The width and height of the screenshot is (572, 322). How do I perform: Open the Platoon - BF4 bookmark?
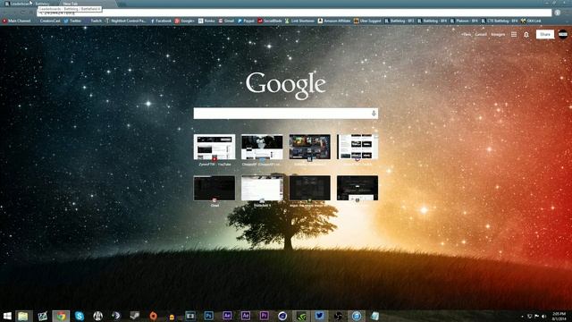point(464,21)
